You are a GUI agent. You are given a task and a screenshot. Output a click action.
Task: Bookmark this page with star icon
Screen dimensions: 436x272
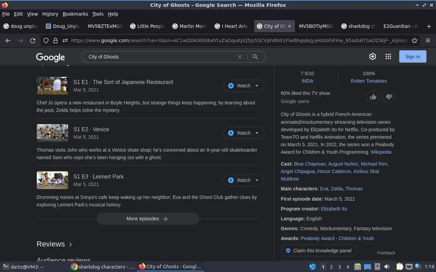pos(415,40)
